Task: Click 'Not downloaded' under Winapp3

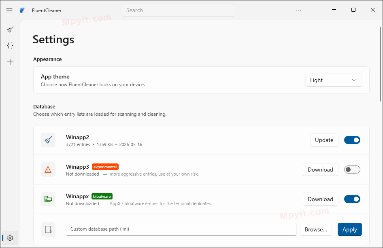Action: pyautogui.click(x=83, y=174)
